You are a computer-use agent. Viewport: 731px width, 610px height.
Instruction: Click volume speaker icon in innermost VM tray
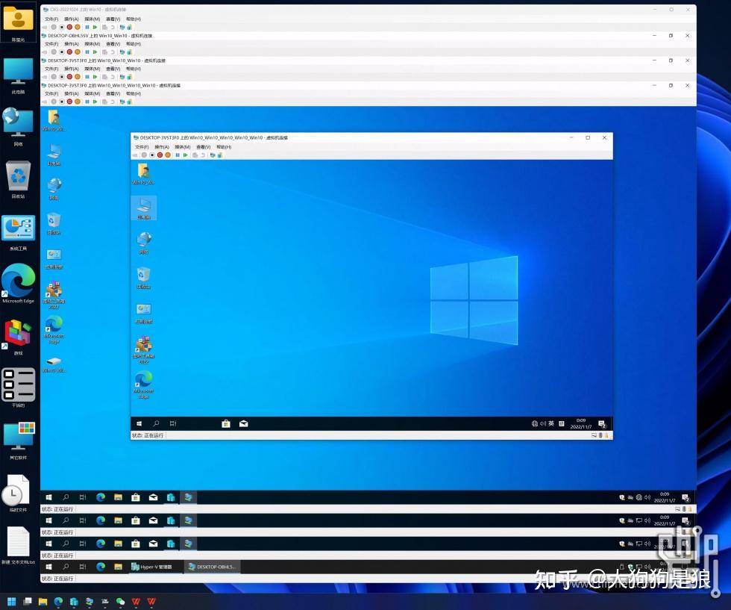click(543, 424)
